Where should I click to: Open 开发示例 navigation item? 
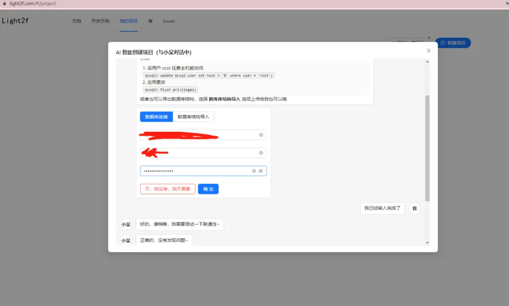(100, 21)
